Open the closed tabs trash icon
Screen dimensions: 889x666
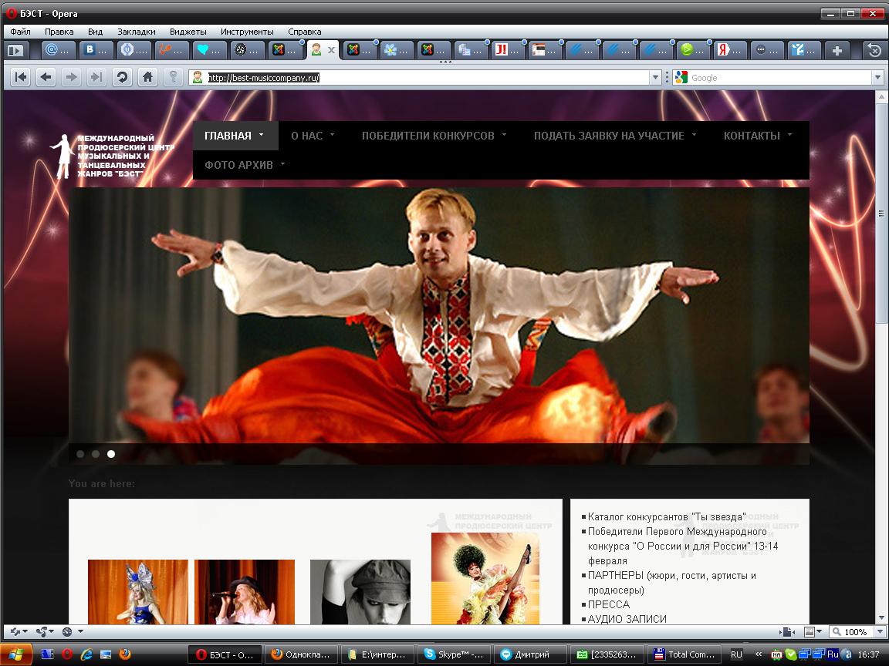pos(874,50)
